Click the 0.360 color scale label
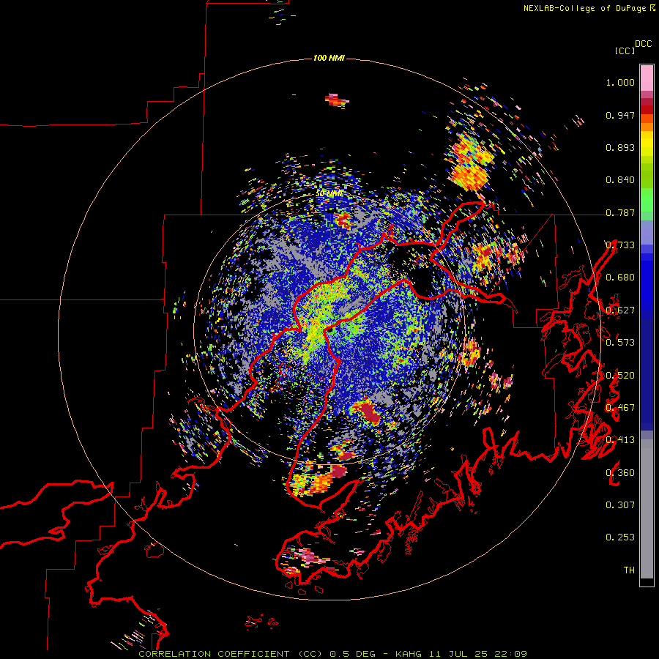 pyautogui.click(x=620, y=473)
